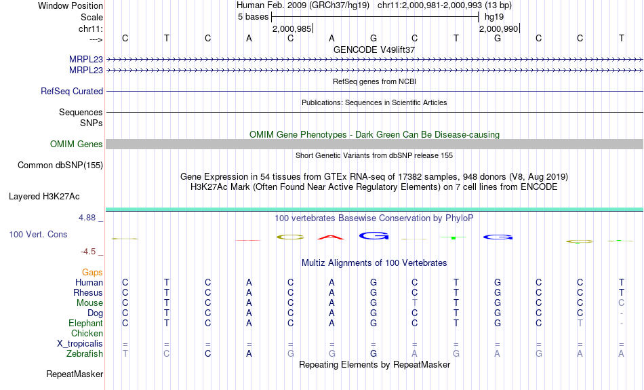Image resolution: width=644 pixels, height=390 pixels.
Task: Select the Human species label
Action: click(x=89, y=282)
